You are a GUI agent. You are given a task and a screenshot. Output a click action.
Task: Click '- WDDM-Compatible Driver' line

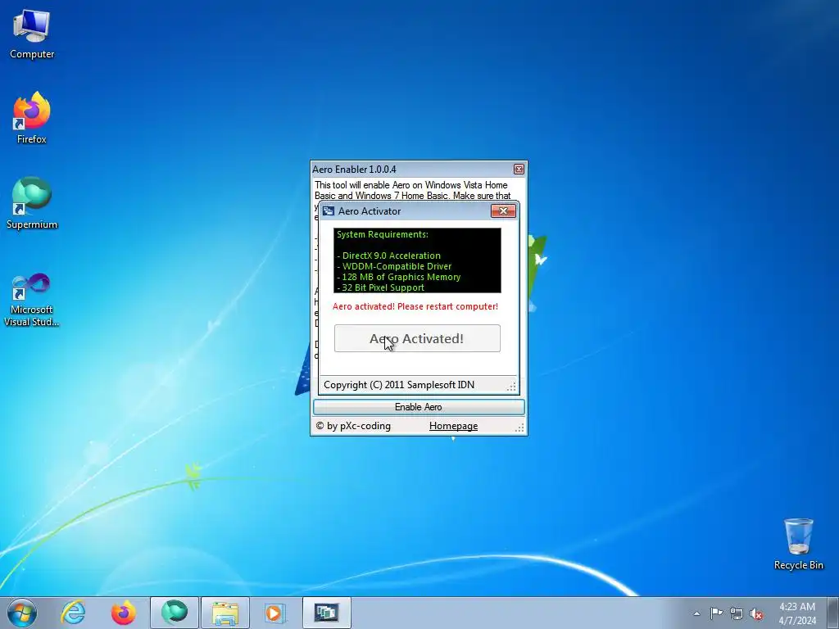tap(394, 266)
